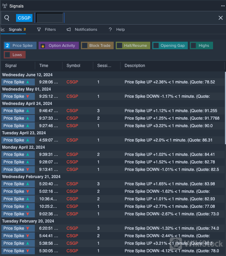Click the CSGP symbol tag in search
226x256 pixels.
[x=24, y=18]
